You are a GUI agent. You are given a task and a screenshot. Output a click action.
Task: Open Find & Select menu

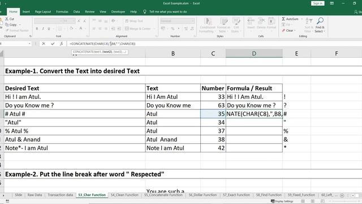[320, 25]
